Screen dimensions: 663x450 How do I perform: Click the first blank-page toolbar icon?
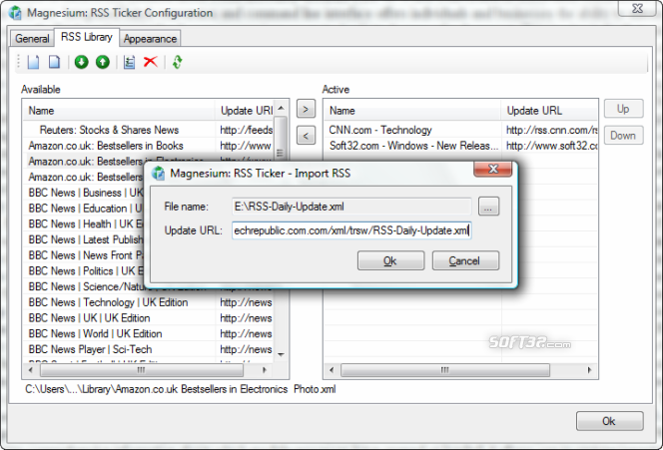tap(33, 62)
